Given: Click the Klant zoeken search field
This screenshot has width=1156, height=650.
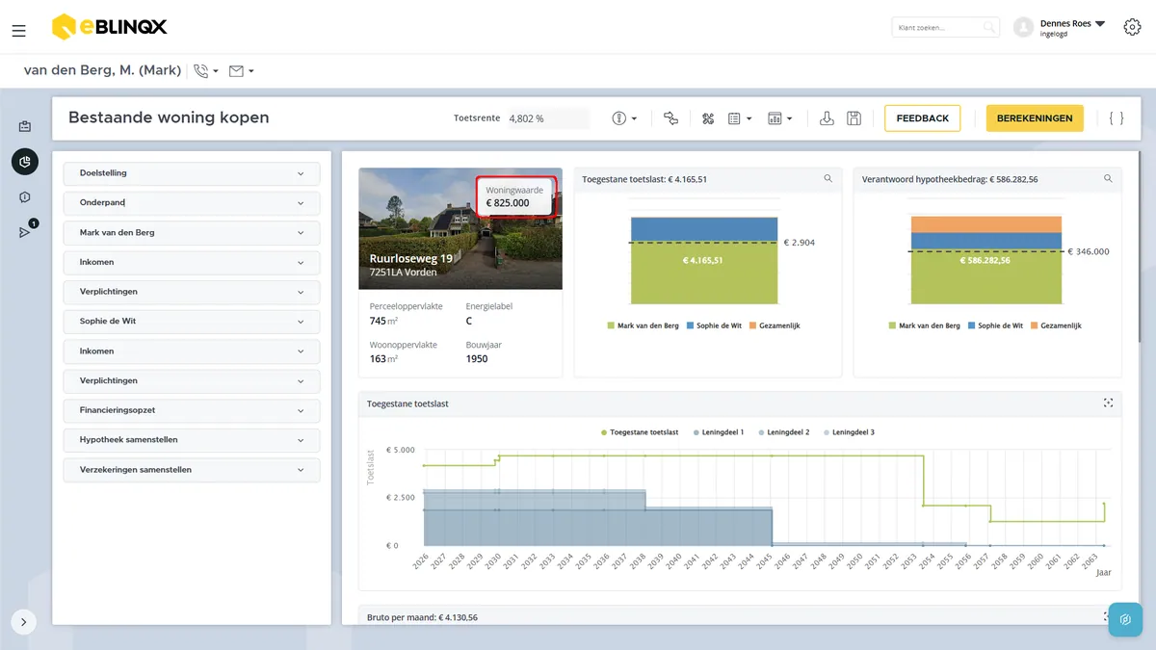Looking at the screenshot, I should point(945,28).
